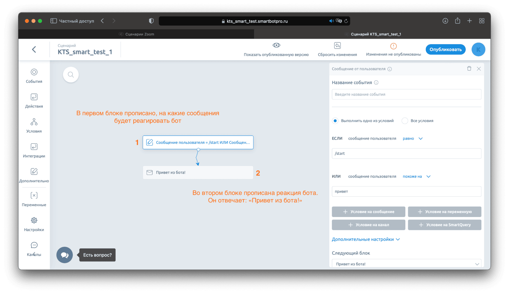Expand Дополнительные настройки section
This screenshot has width=509, height=294.
(366, 239)
